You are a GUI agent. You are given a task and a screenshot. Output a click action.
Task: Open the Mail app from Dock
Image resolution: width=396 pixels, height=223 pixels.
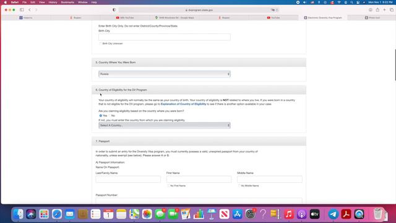70,214
